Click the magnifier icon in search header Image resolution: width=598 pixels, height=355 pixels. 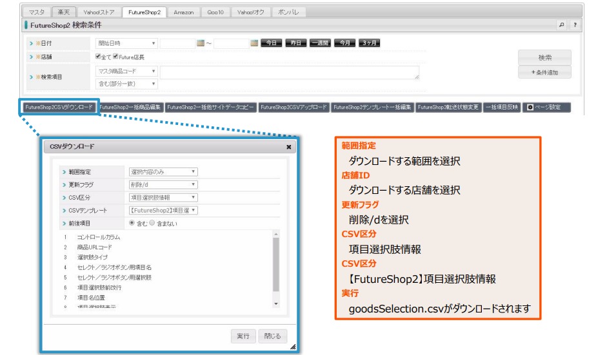pyautogui.click(x=561, y=24)
